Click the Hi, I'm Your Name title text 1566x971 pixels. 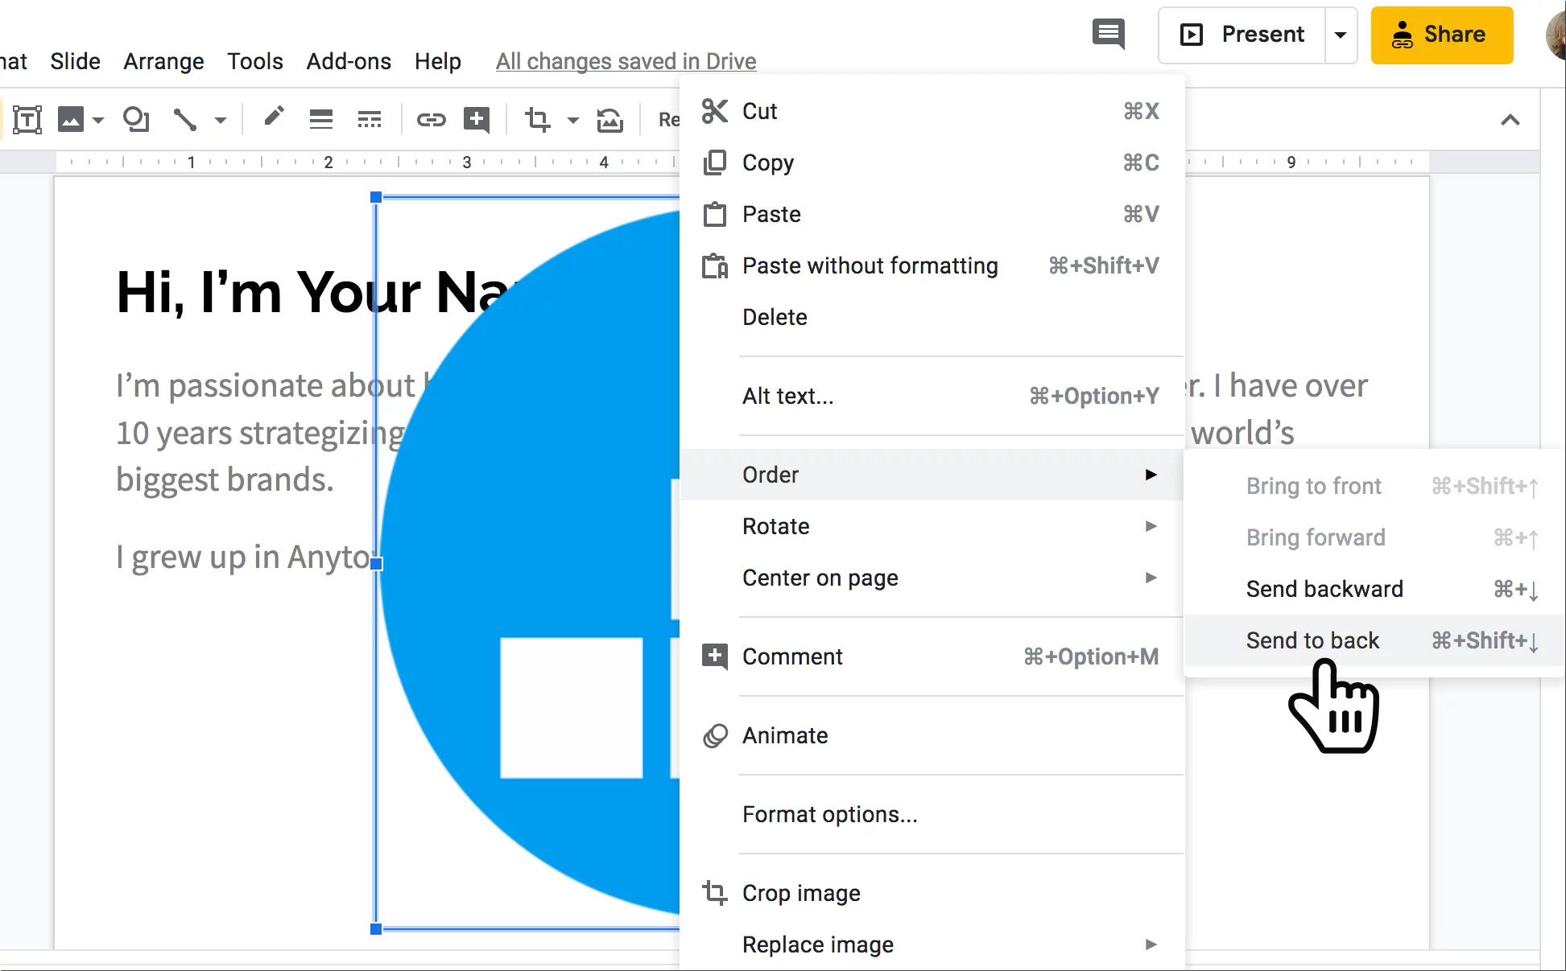pyautogui.click(x=314, y=291)
